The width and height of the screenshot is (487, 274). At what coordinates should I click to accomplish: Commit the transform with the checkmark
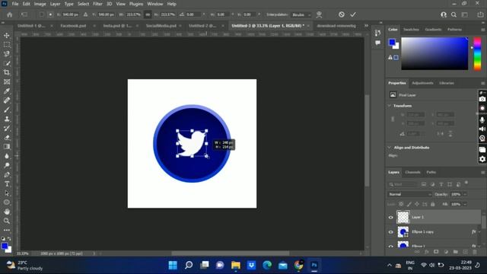coord(353,14)
